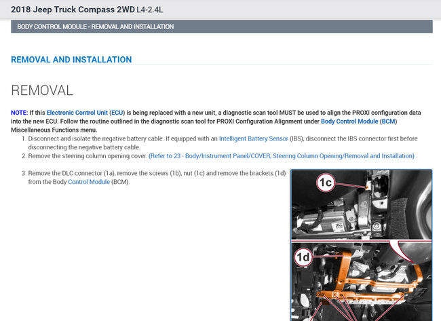Viewport: 441px width, 321px height.
Task: Click the ECU abbreviation link
Action: [x=117, y=113]
